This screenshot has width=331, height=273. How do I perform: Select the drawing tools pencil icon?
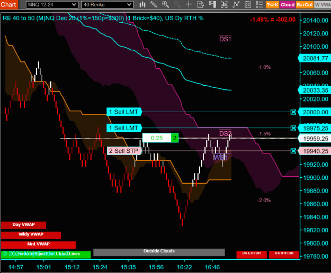click(154, 4)
